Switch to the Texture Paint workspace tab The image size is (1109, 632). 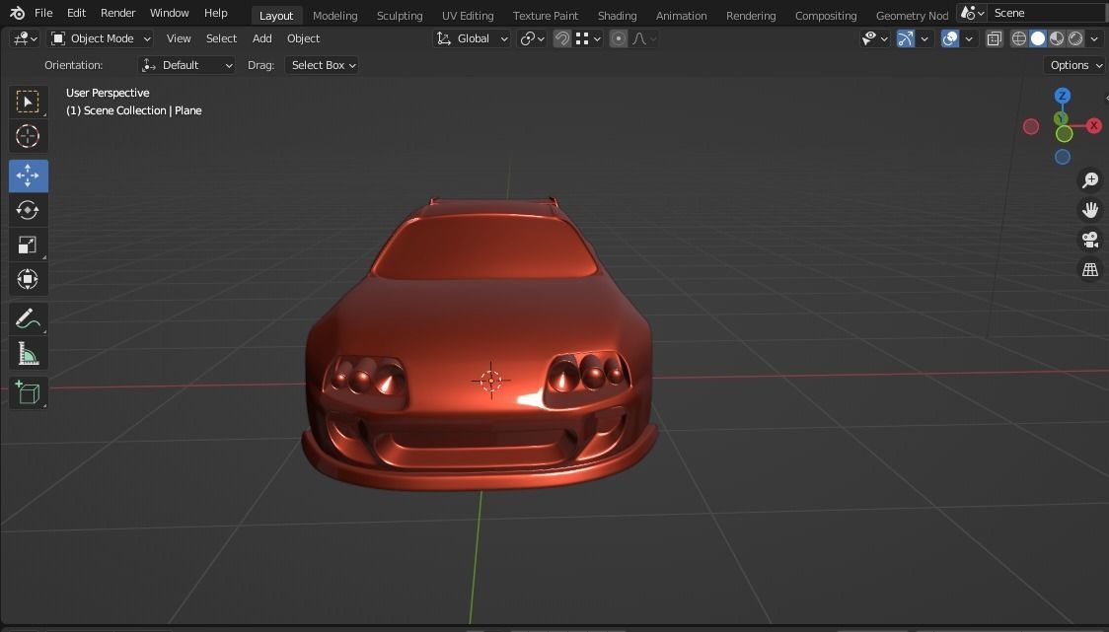click(x=546, y=16)
